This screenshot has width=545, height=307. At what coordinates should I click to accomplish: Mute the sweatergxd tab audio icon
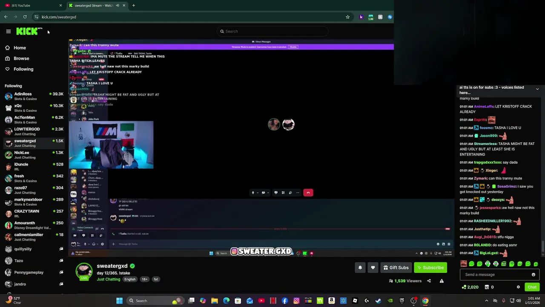click(x=118, y=6)
